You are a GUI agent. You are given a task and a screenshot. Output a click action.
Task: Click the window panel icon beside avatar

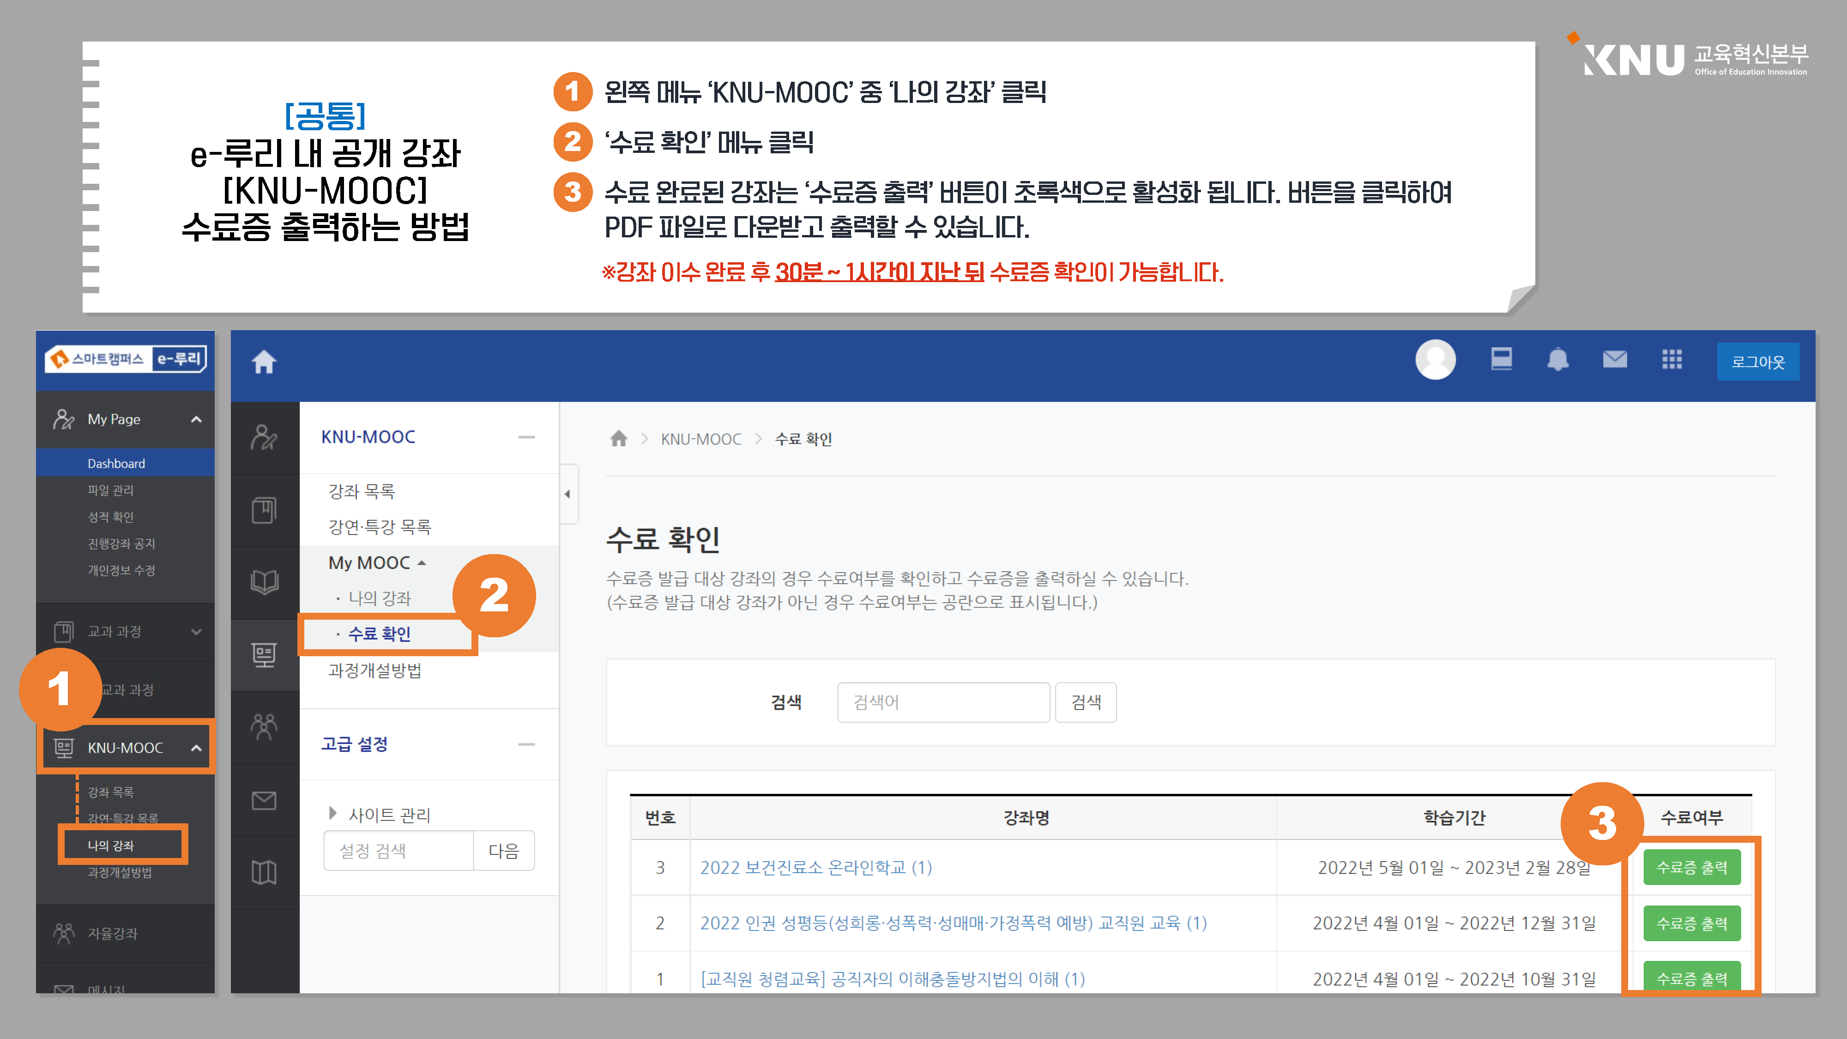[1501, 358]
